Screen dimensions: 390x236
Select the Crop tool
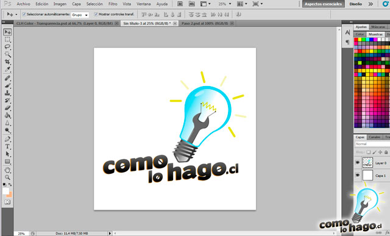coord(7,62)
